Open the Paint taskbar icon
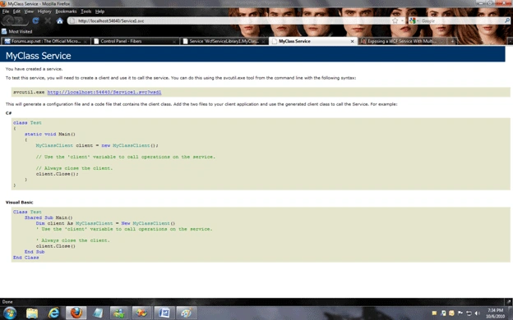Screen dimensions: 513x320 (186, 313)
